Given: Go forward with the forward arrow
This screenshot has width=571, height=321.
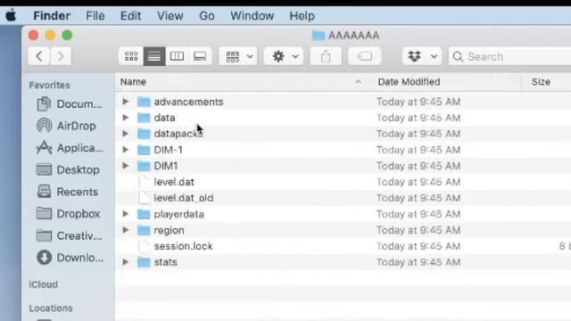Looking at the screenshot, I should tap(61, 56).
